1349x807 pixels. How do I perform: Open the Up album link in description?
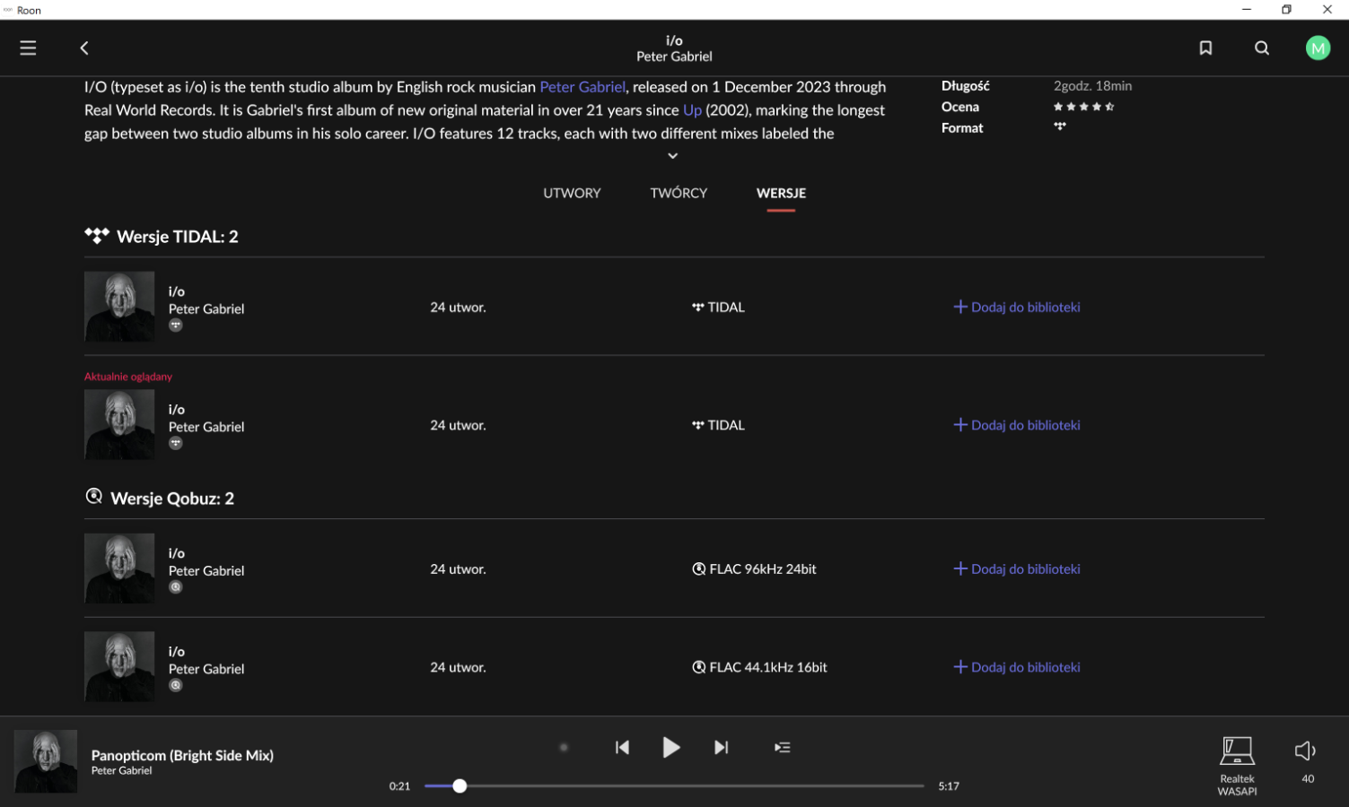point(692,110)
